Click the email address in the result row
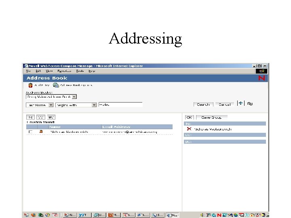The height and width of the screenshot is (218, 291). tap(130, 132)
